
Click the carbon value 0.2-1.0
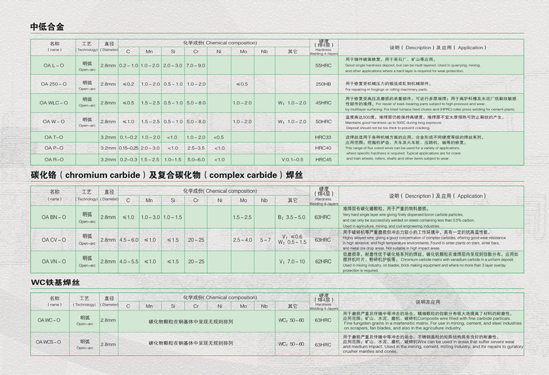tap(128, 65)
